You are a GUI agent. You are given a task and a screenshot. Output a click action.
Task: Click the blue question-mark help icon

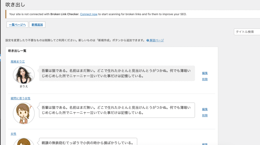pos(148,40)
